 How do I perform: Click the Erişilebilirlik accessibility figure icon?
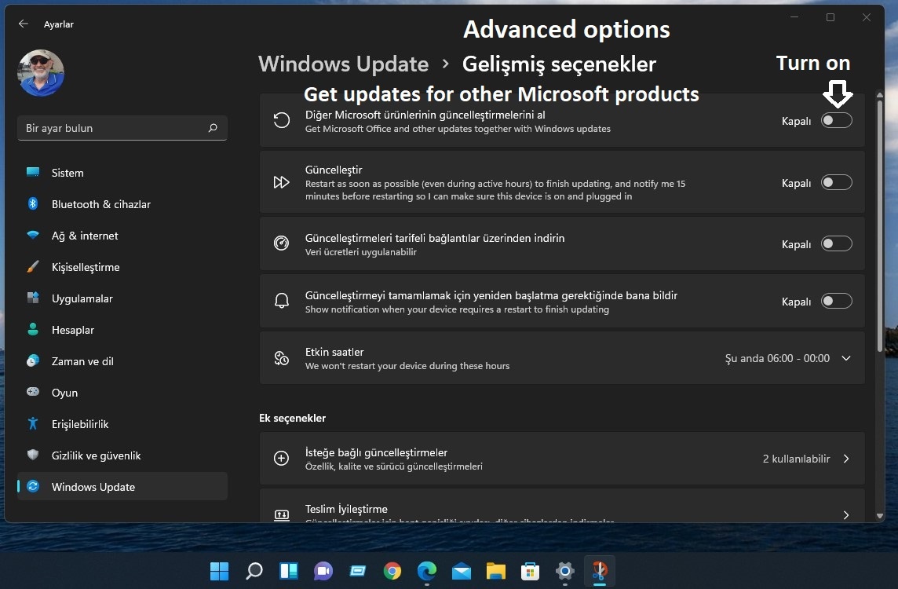click(33, 423)
